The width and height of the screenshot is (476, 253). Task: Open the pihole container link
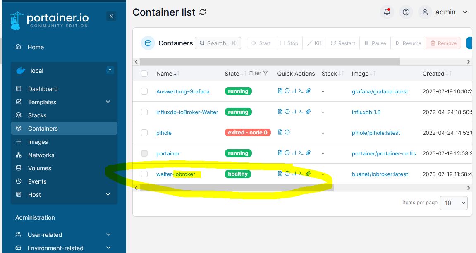[164, 133]
